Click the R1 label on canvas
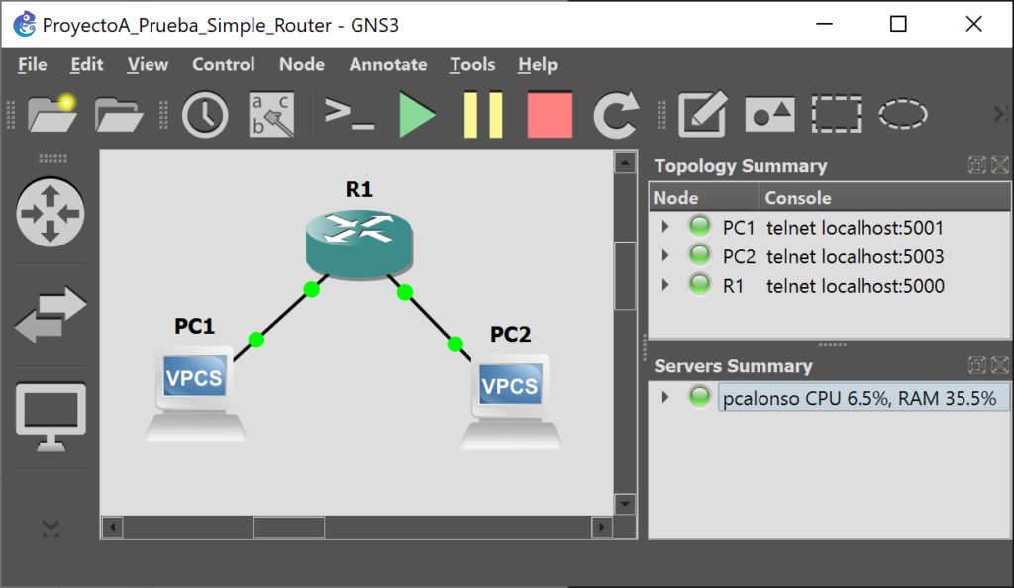 pos(358,189)
